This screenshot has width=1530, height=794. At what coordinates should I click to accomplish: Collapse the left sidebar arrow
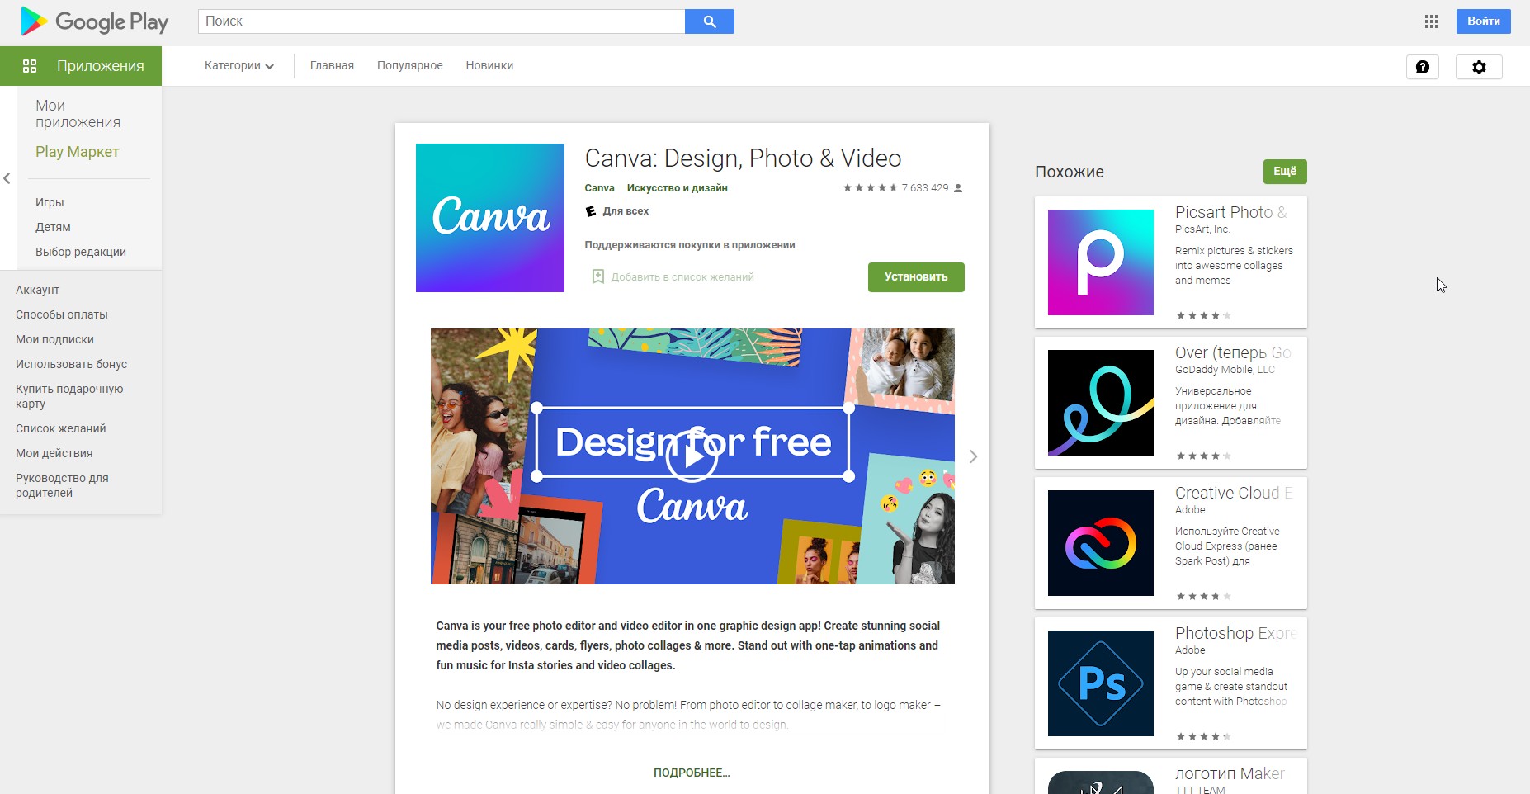coord(7,178)
